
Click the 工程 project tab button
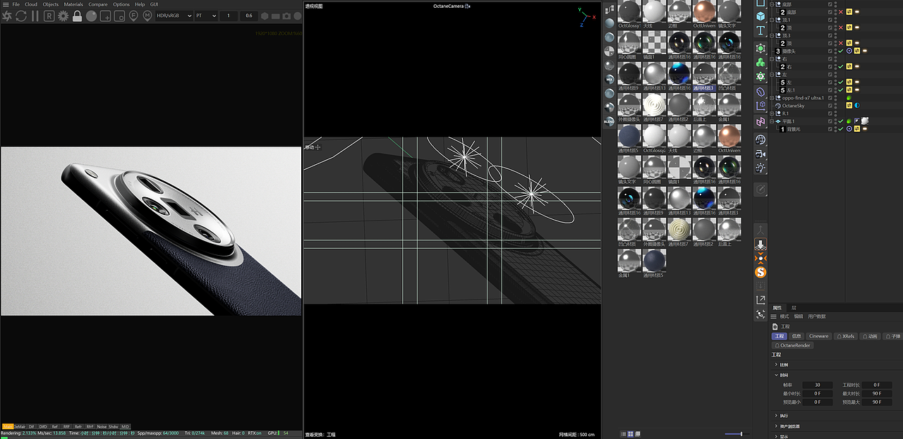779,336
